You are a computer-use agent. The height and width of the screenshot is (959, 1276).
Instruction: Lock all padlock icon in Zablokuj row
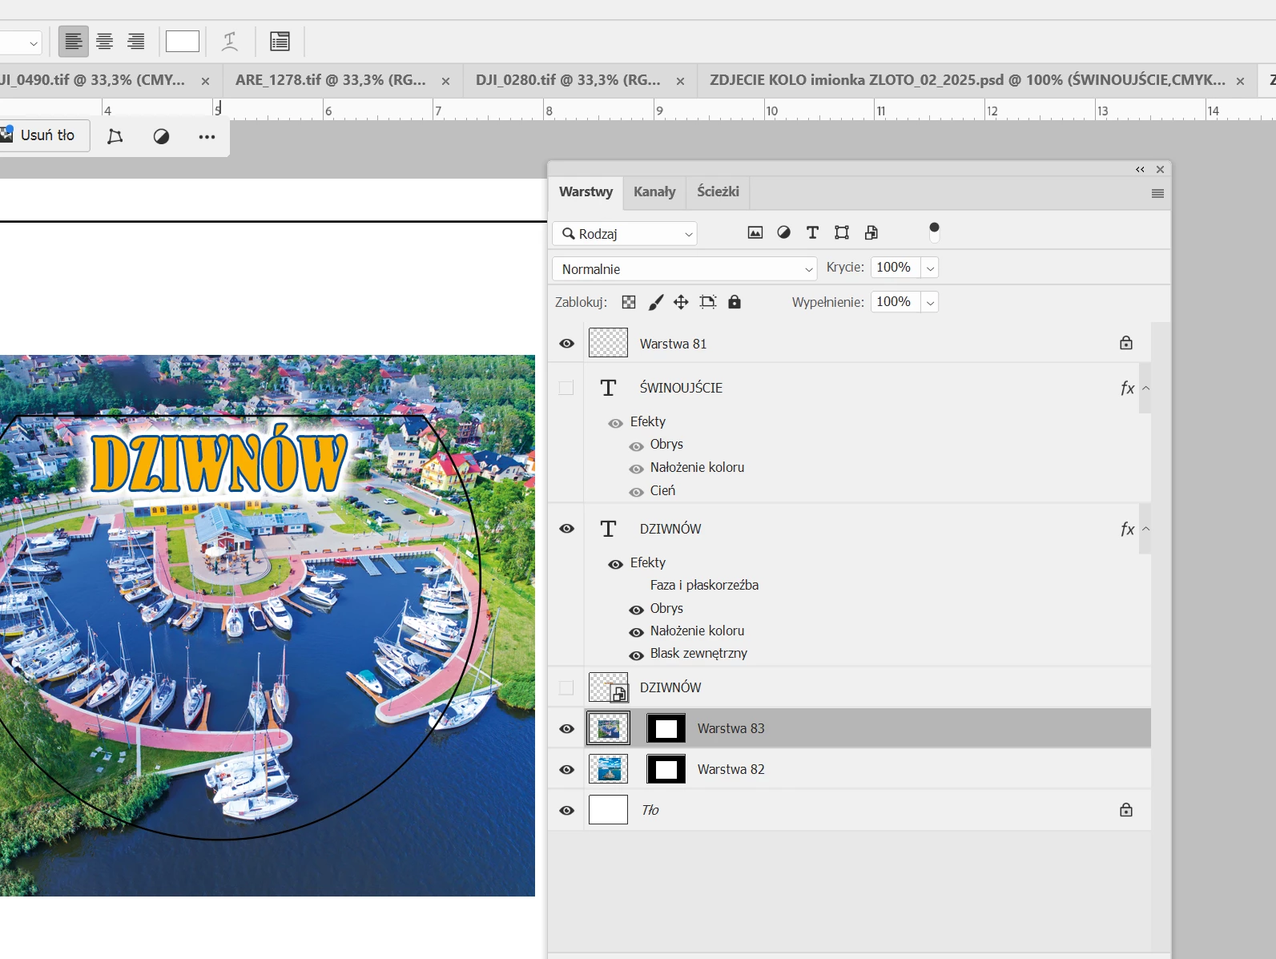pos(735,302)
